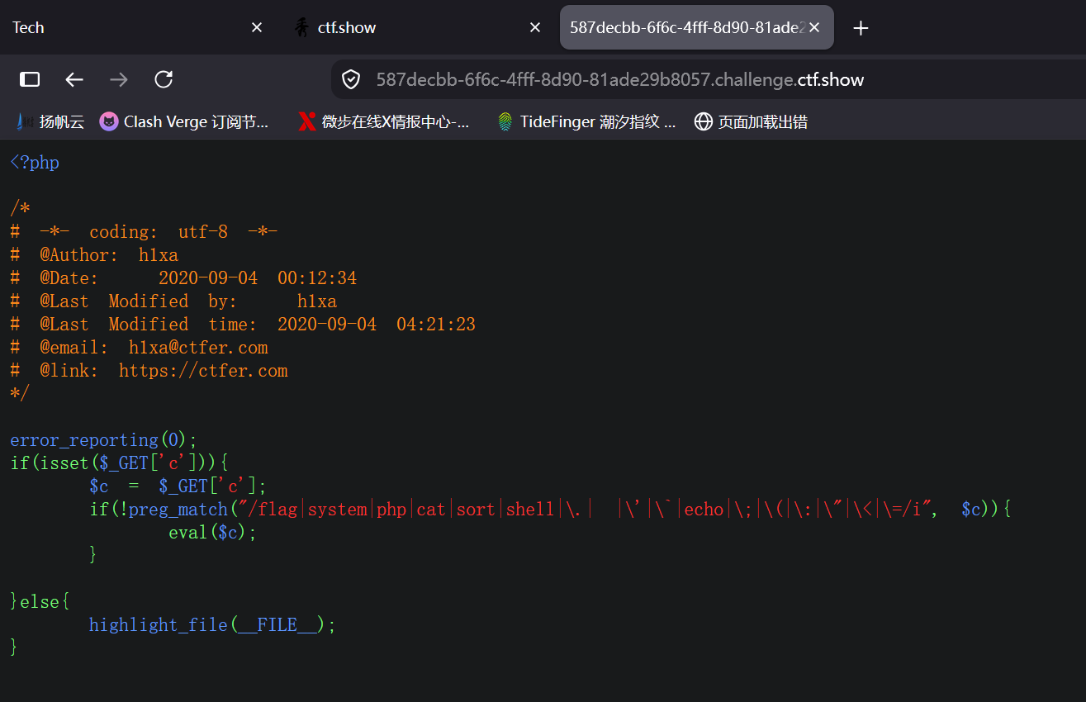
Task: Click the 'error_reporting(0);' code line
Action: pyautogui.click(x=104, y=440)
